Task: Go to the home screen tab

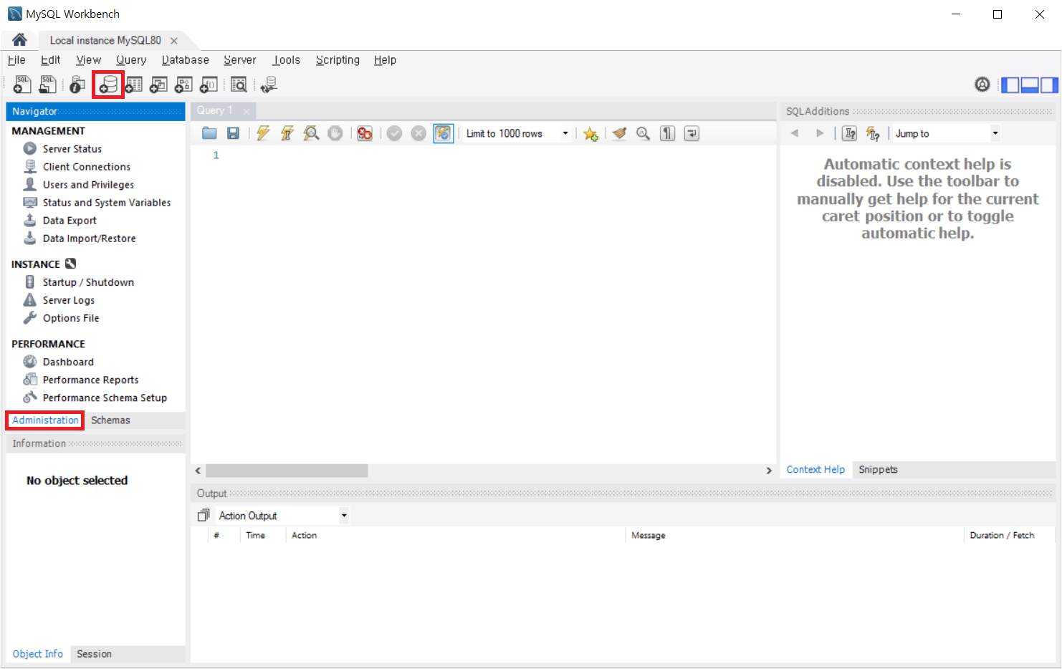Action: [x=19, y=40]
